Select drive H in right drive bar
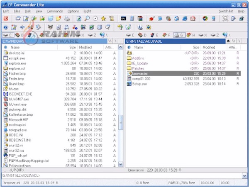This screenshot has height=187, width=249. pos(191,35)
